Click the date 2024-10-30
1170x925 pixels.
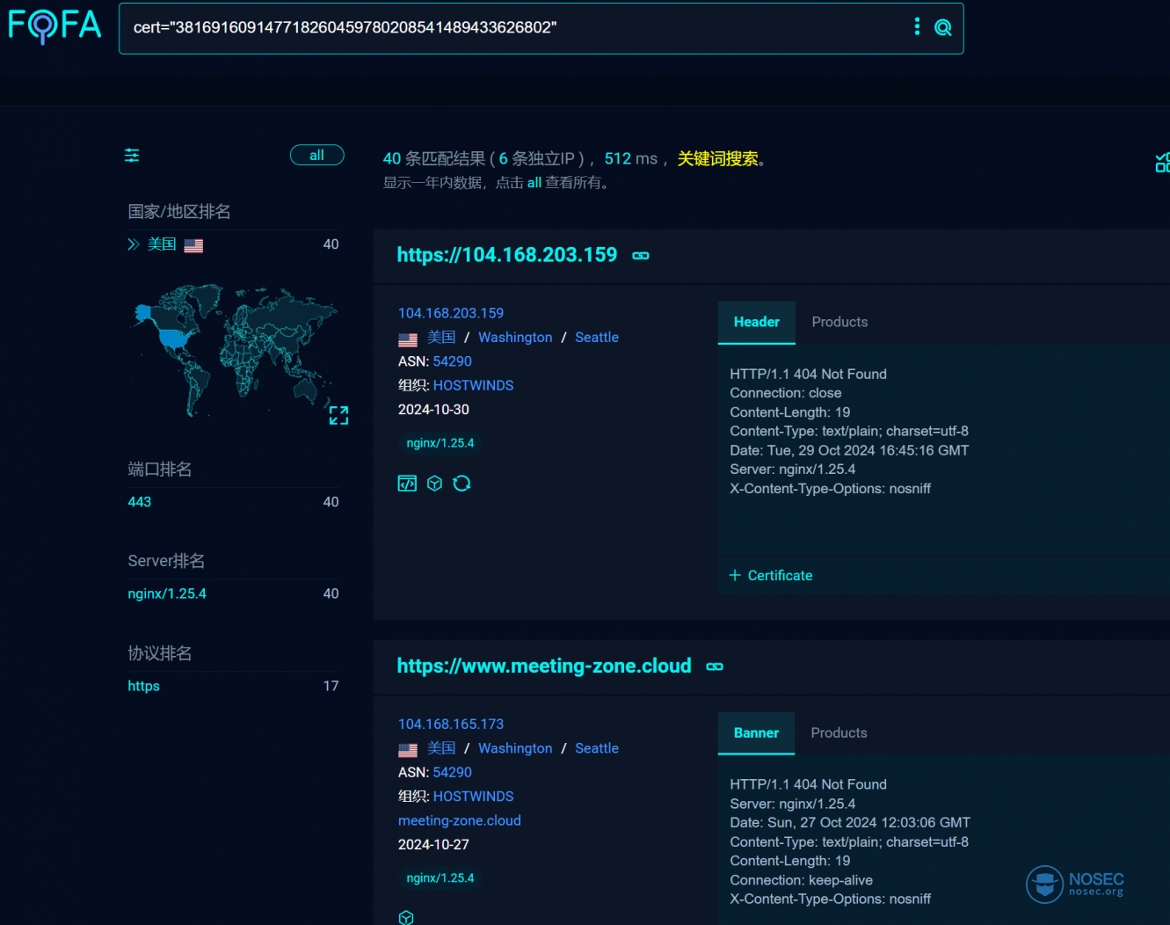pyautogui.click(x=433, y=410)
